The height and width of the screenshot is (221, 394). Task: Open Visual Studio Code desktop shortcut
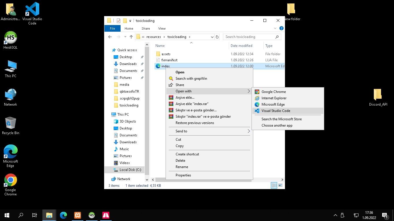click(x=32, y=14)
